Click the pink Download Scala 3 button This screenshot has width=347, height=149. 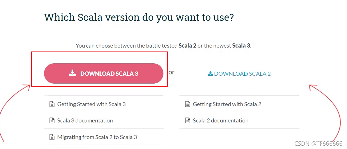pos(104,73)
